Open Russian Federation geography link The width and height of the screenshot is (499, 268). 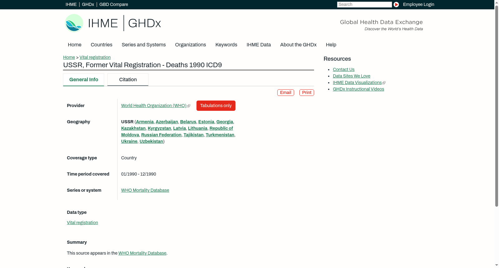[161, 135]
